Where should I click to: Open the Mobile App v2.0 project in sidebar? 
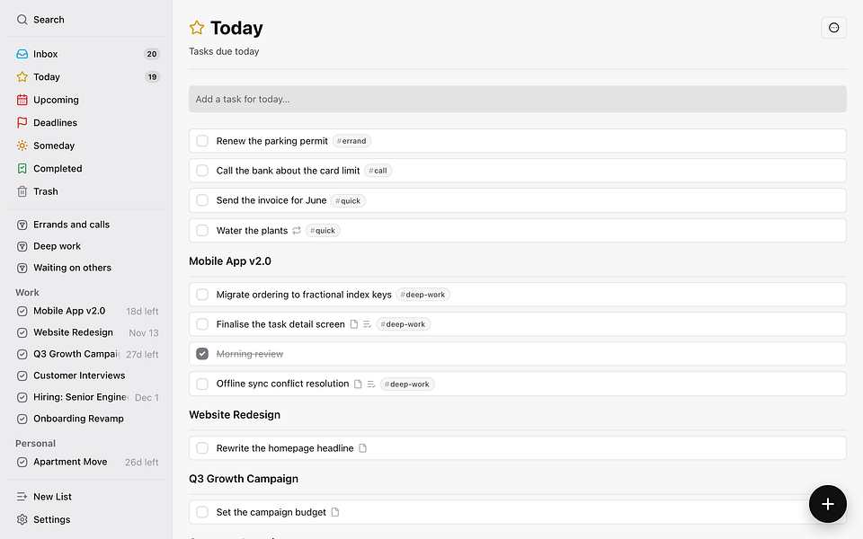click(88, 311)
